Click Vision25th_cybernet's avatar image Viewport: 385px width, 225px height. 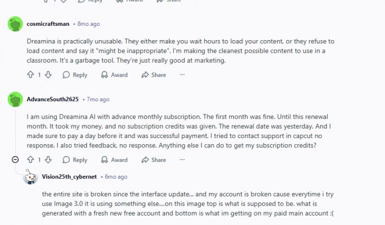30,177
